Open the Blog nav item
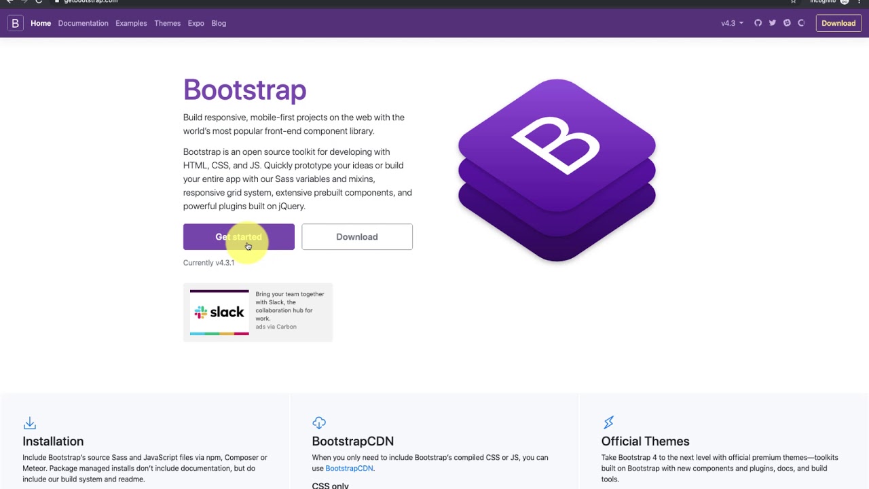This screenshot has height=489, width=869. [x=219, y=23]
